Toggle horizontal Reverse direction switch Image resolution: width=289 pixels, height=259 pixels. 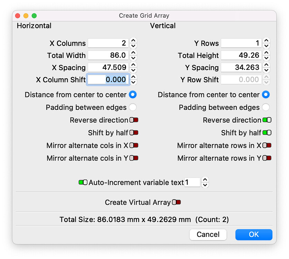134,120
